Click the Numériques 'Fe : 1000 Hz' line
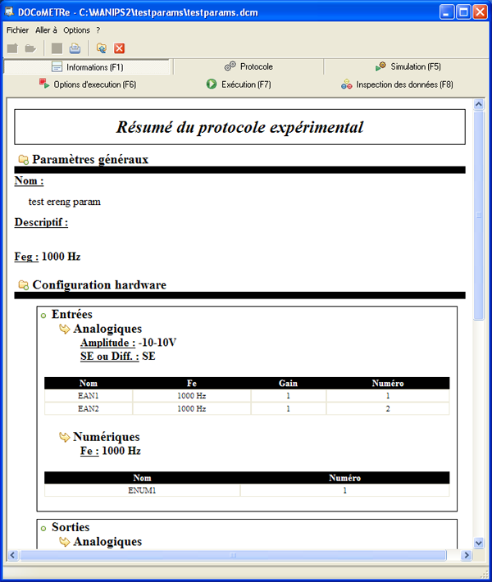This screenshot has width=492, height=582. click(x=110, y=451)
